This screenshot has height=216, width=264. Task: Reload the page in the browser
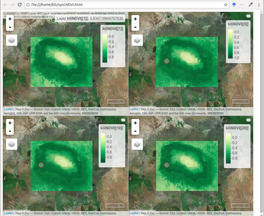point(20,5)
